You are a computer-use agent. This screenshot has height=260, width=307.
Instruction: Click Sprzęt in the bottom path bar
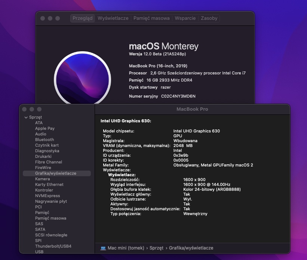pos(156,248)
